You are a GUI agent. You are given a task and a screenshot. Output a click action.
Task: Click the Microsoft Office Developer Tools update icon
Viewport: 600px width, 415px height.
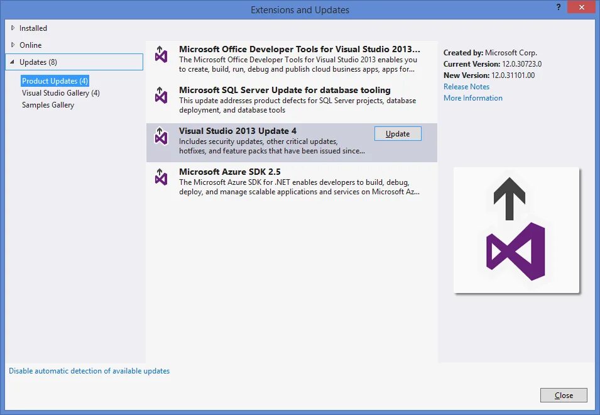coord(161,55)
